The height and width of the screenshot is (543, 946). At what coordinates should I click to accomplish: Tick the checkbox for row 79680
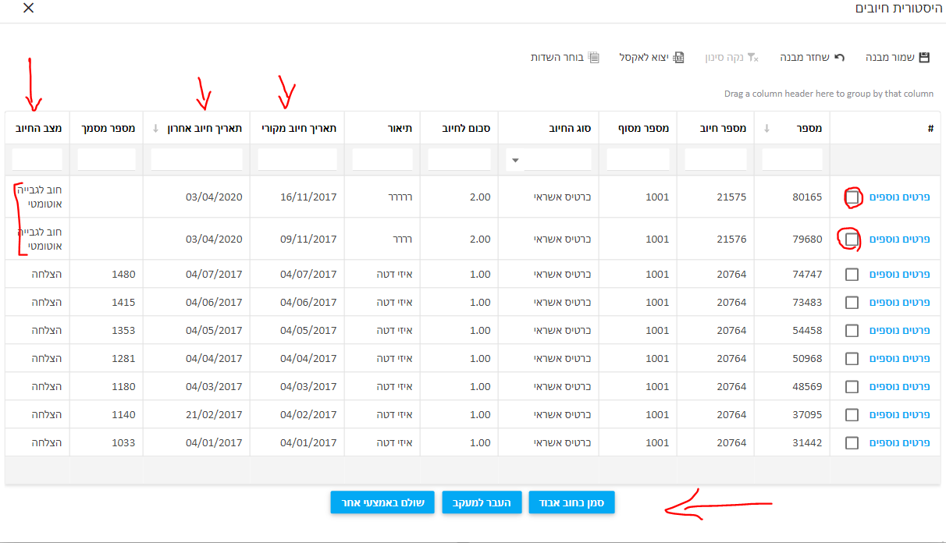(852, 240)
